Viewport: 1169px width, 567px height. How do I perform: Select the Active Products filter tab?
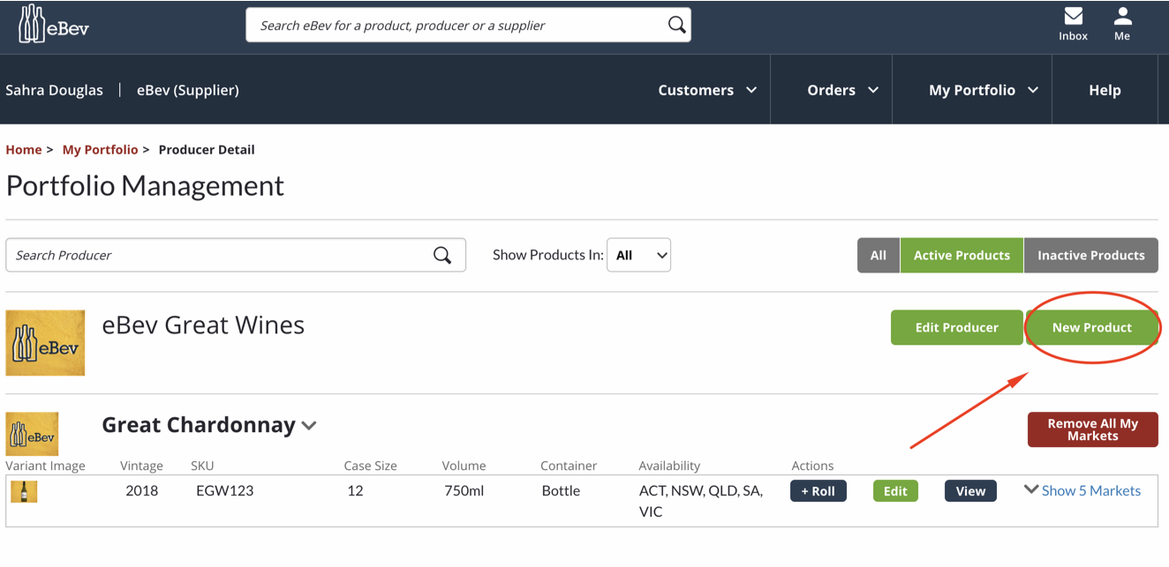[x=962, y=255]
